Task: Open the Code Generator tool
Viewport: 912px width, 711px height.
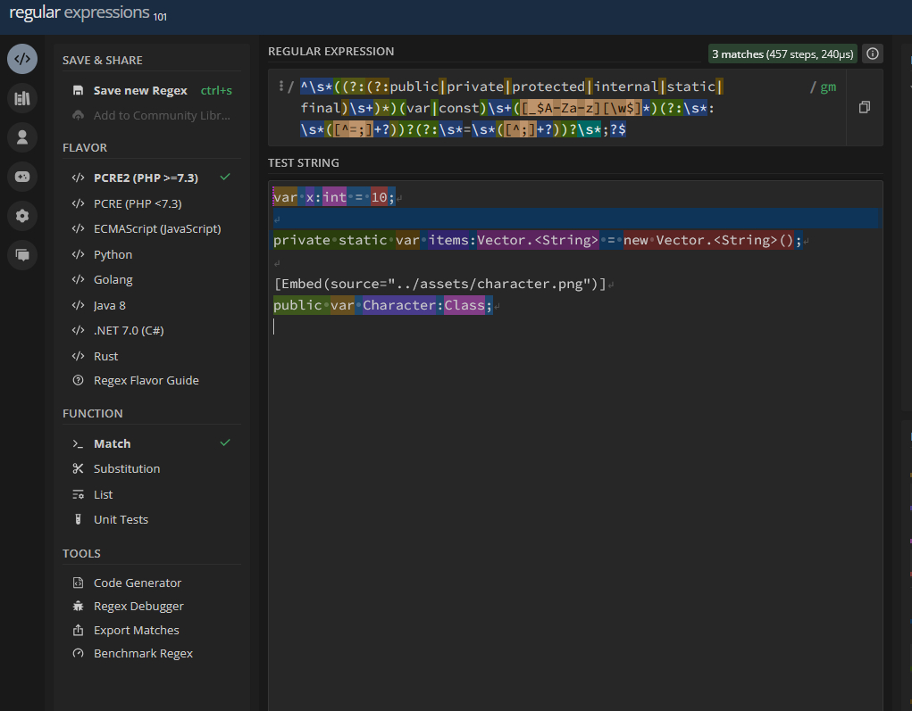Action: click(x=137, y=583)
